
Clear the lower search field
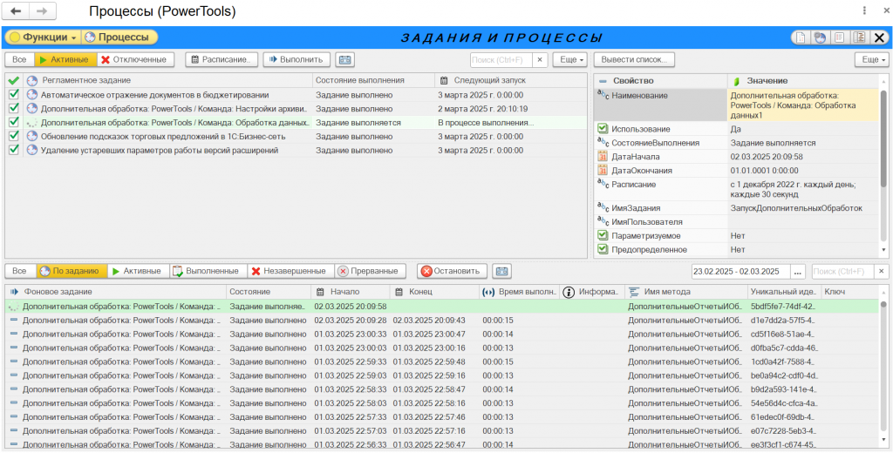pos(882,272)
